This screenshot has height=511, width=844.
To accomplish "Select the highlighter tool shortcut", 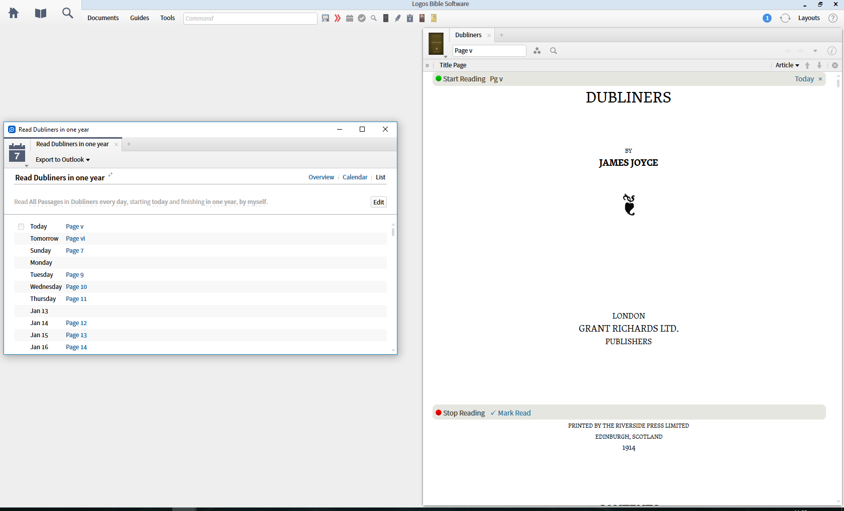I will click(x=398, y=18).
